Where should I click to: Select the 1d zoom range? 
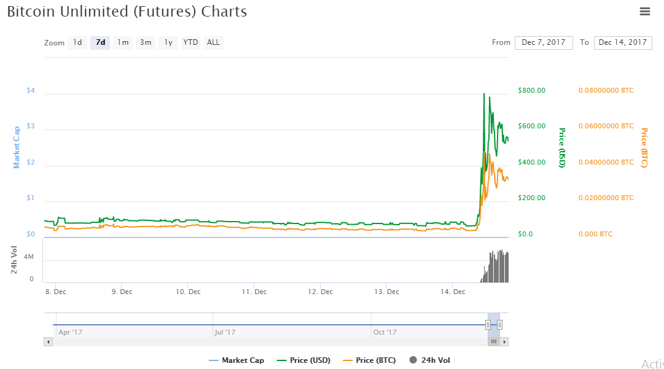click(77, 42)
